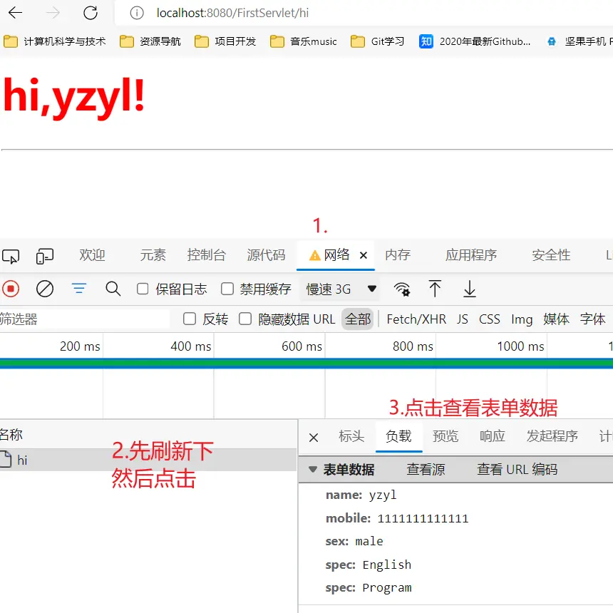Select the hi request row
This screenshot has width=613, height=613.
(x=22, y=460)
